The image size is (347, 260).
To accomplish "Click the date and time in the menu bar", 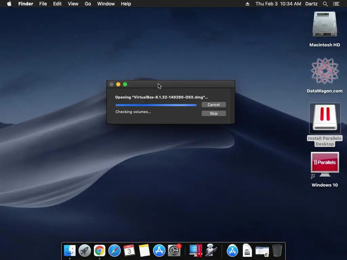I will point(278,4).
